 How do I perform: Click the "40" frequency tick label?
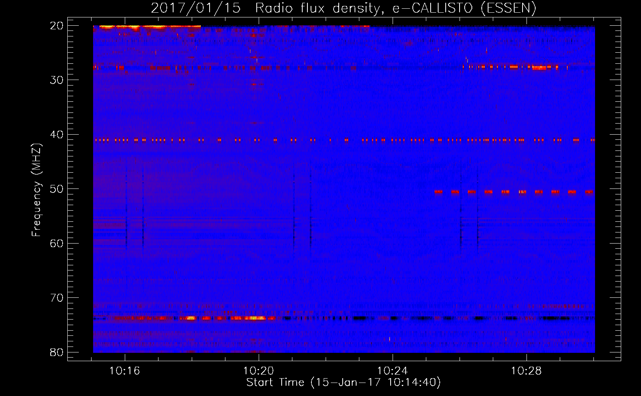(x=57, y=135)
